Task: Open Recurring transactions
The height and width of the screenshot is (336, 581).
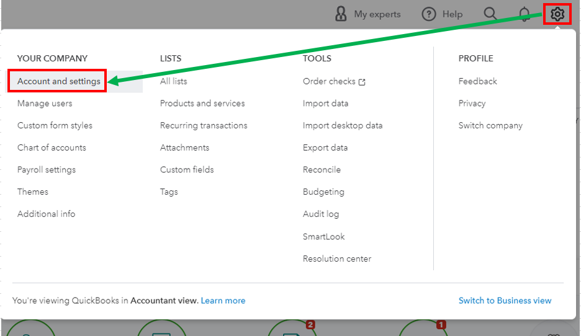Action: pyautogui.click(x=204, y=125)
